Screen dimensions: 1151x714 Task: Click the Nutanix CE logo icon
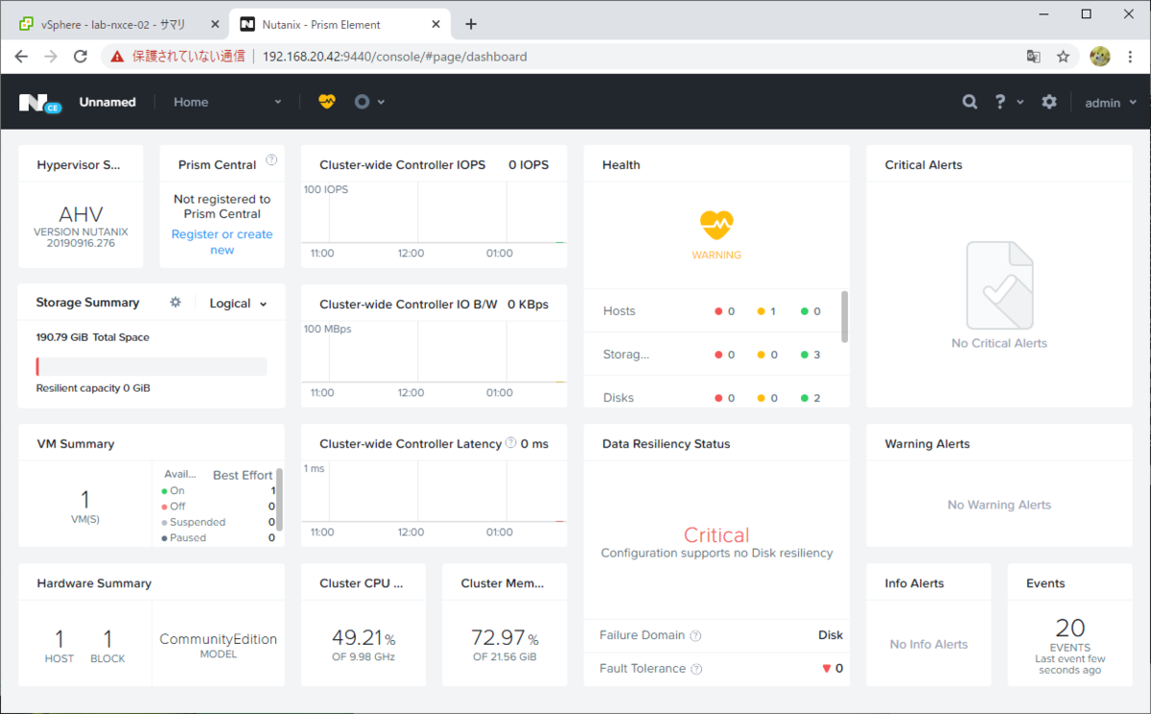pyautogui.click(x=39, y=103)
